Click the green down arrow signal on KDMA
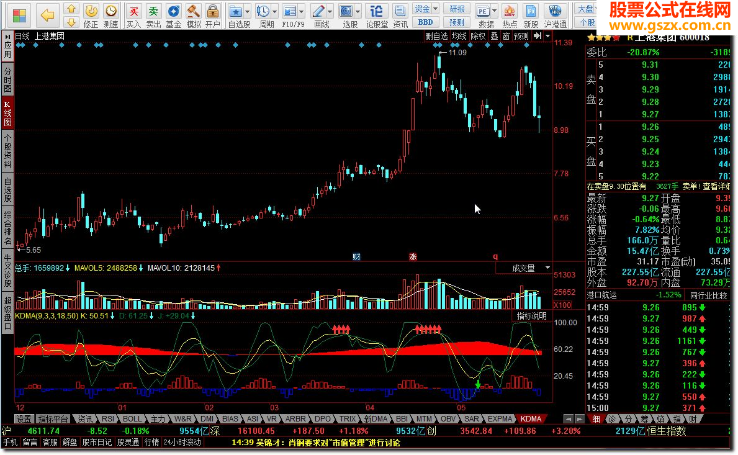 tap(478, 384)
